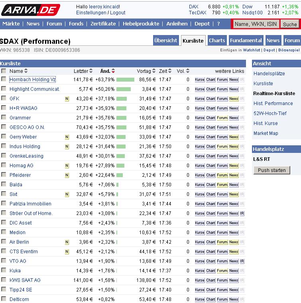The image size is (301, 303).
Task: Tick the Grammer row checkbox
Action: [x=4, y=117]
